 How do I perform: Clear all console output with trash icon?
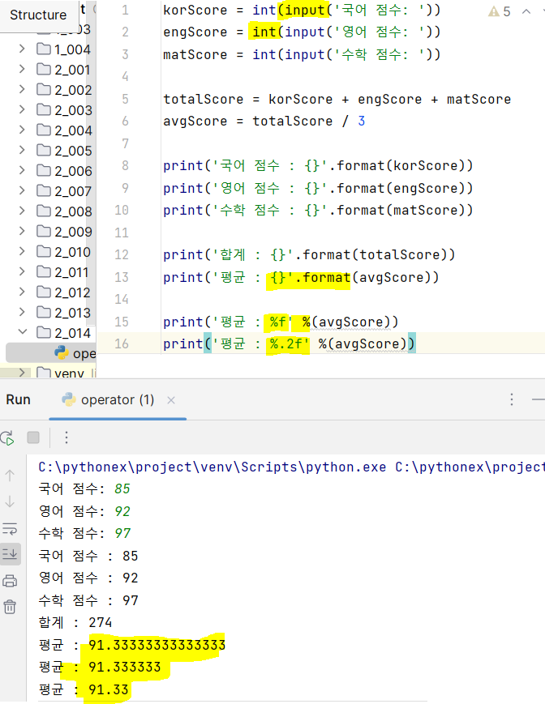pos(10,607)
